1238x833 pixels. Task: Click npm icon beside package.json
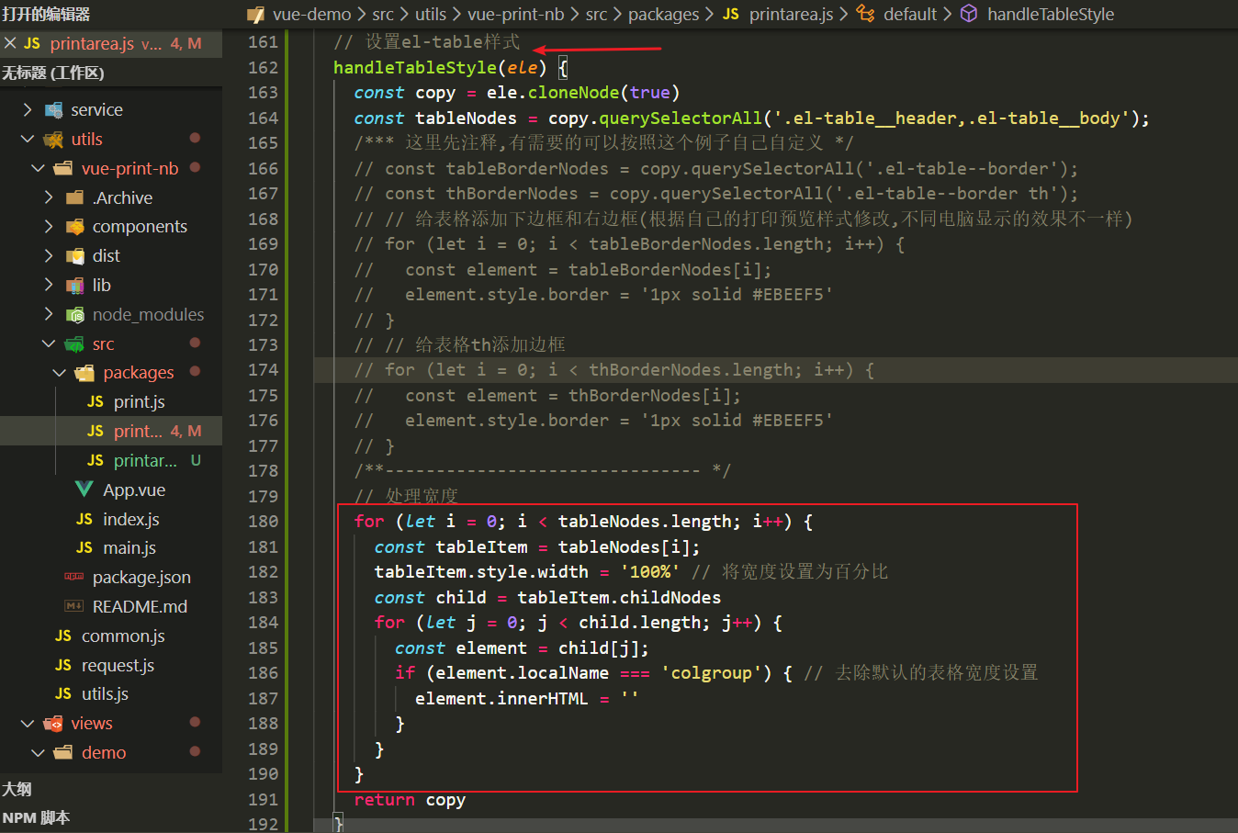point(74,577)
